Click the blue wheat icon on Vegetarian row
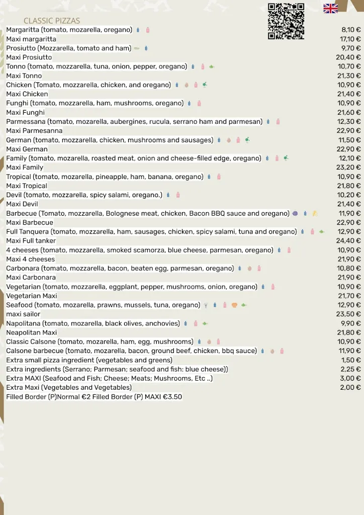Screen dimensions: 364x515 pyautogui.click(x=263, y=287)
